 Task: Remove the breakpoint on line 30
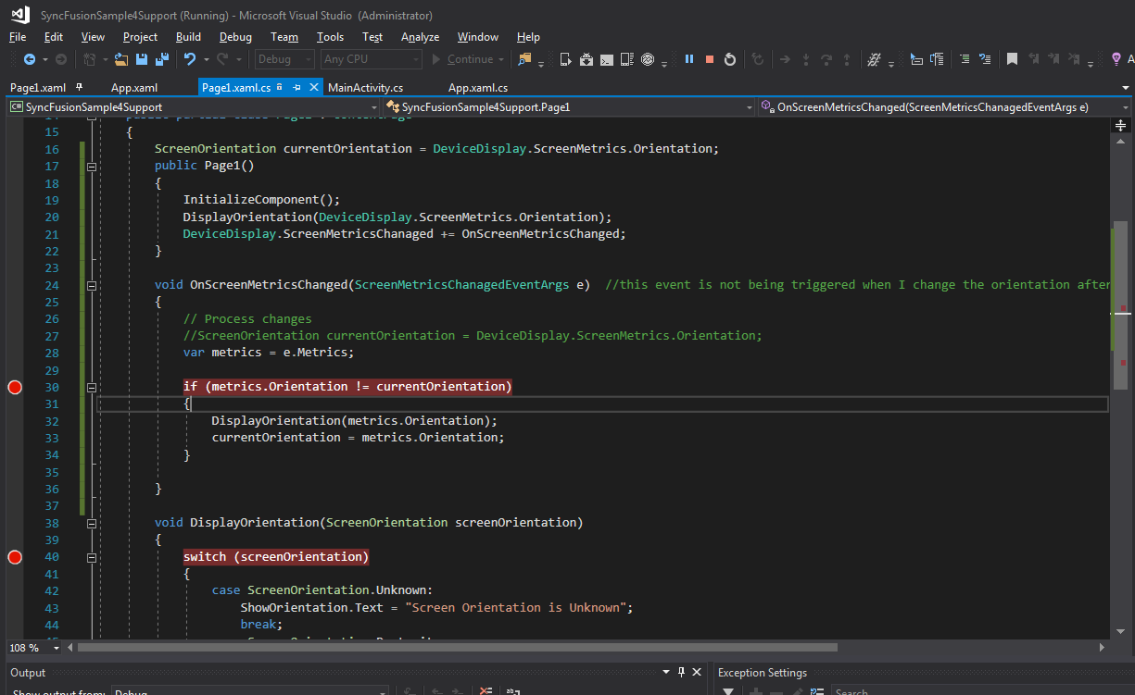14,387
